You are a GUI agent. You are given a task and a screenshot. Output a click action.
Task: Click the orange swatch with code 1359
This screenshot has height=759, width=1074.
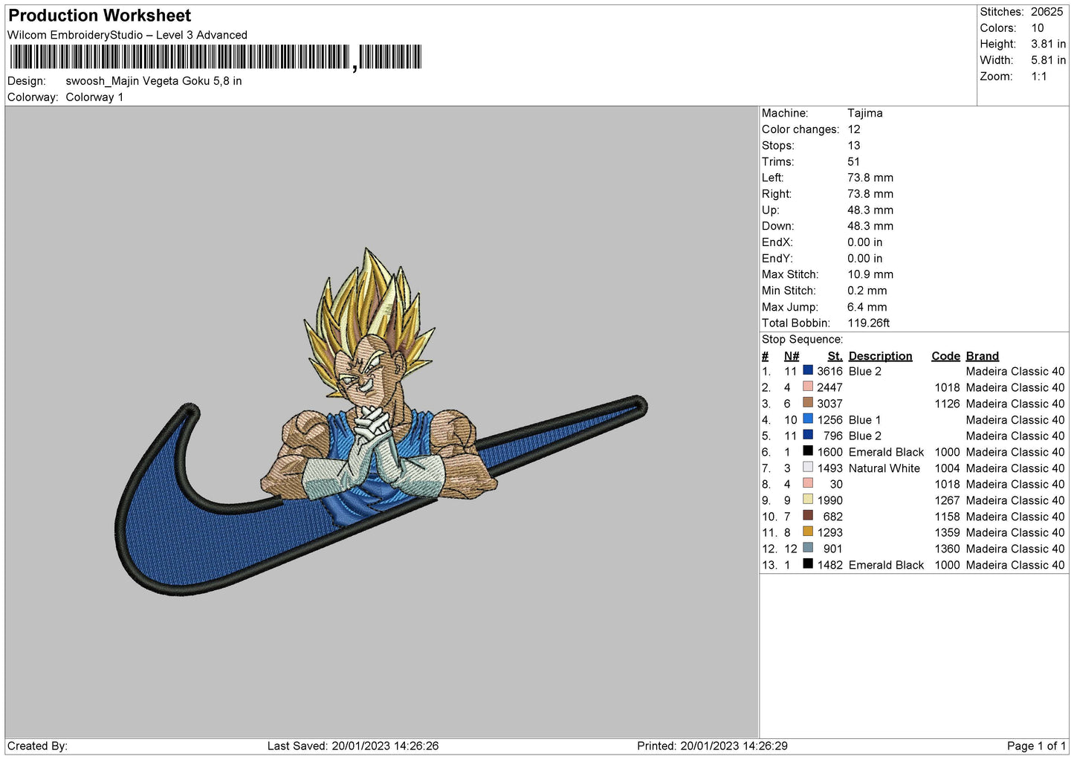pos(807,532)
